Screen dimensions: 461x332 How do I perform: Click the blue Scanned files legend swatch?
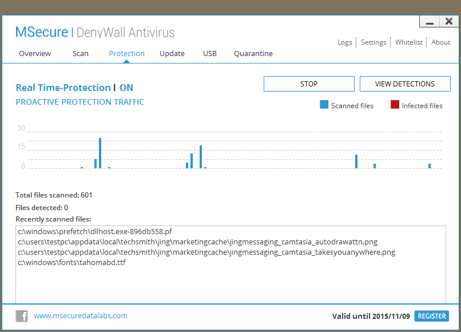(324, 105)
